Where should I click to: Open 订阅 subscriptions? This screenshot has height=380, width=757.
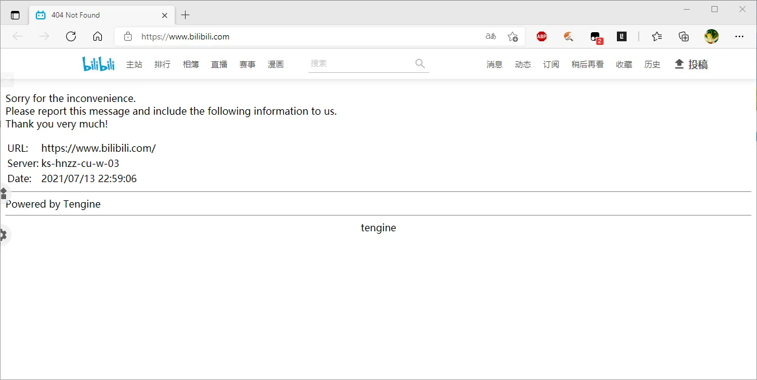[x=551, y=64]
